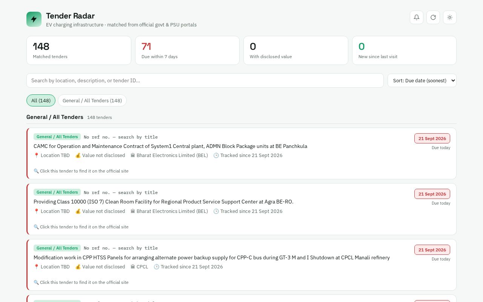Focus the tender search field
Screen dimensions: 483x302
205,80
